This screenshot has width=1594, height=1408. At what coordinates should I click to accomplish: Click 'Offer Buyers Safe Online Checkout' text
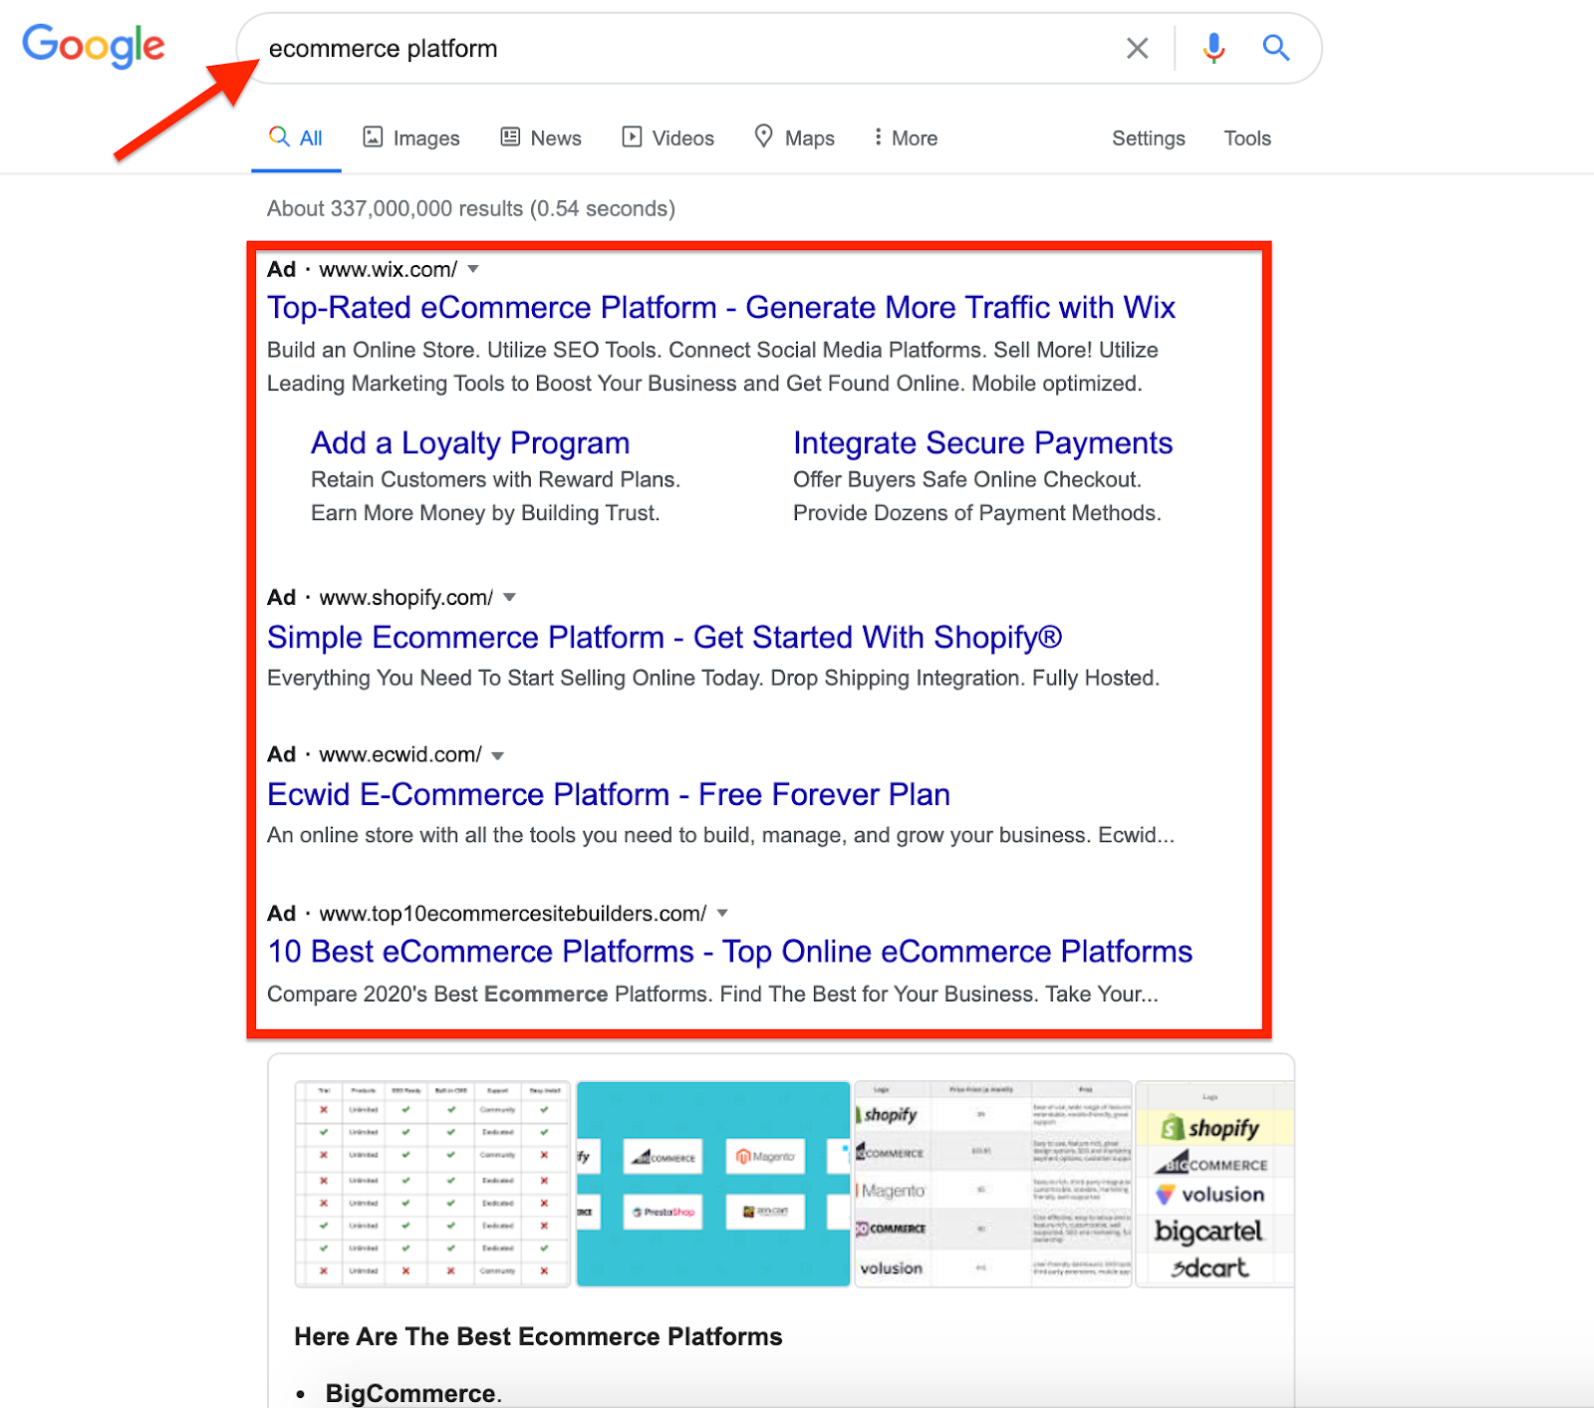[x=967, y=479]
